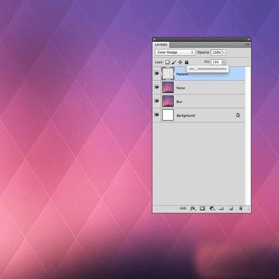Create a new layer group folder
Screen dimensions: 279x279
tap(221, 208)
